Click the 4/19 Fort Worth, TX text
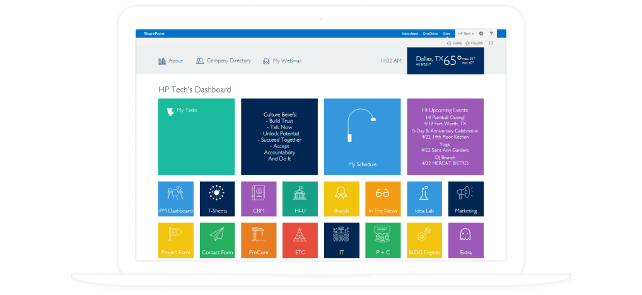The width and height of the screenshot is (642, 295). (445, 124)
